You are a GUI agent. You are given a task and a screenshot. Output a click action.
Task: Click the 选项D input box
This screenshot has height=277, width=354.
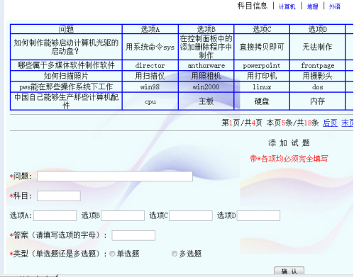[258, 215]
